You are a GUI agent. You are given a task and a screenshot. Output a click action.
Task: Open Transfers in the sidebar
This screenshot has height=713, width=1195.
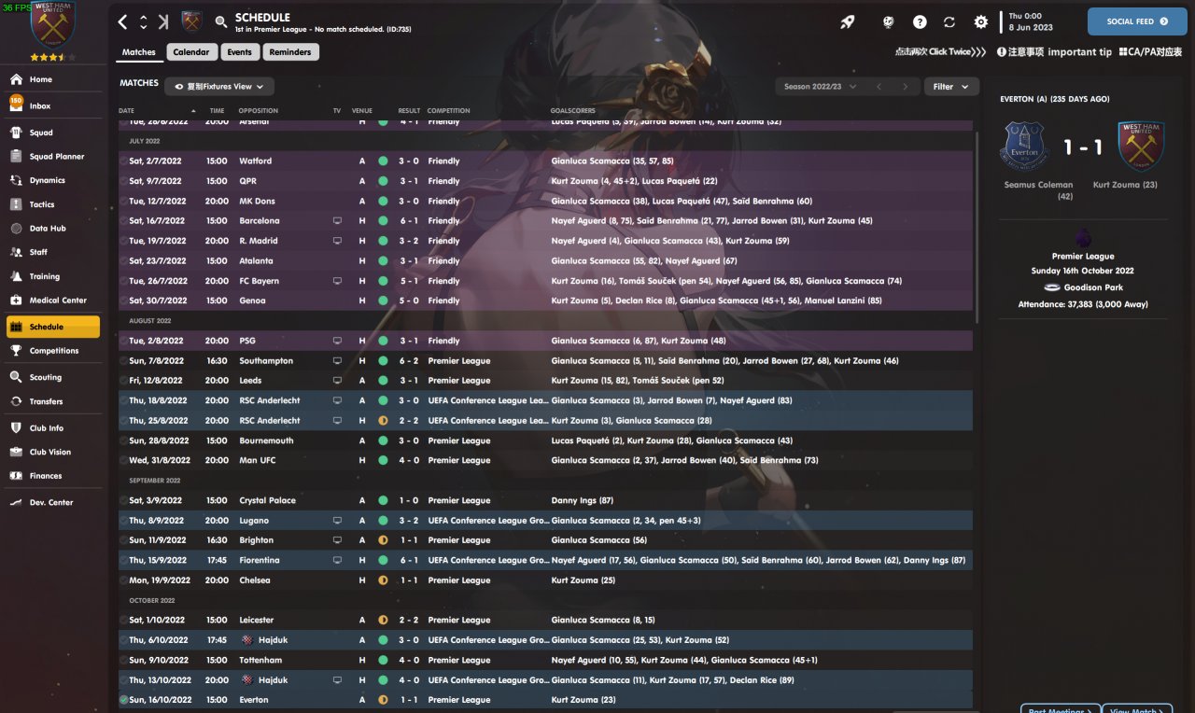point(51,401)
